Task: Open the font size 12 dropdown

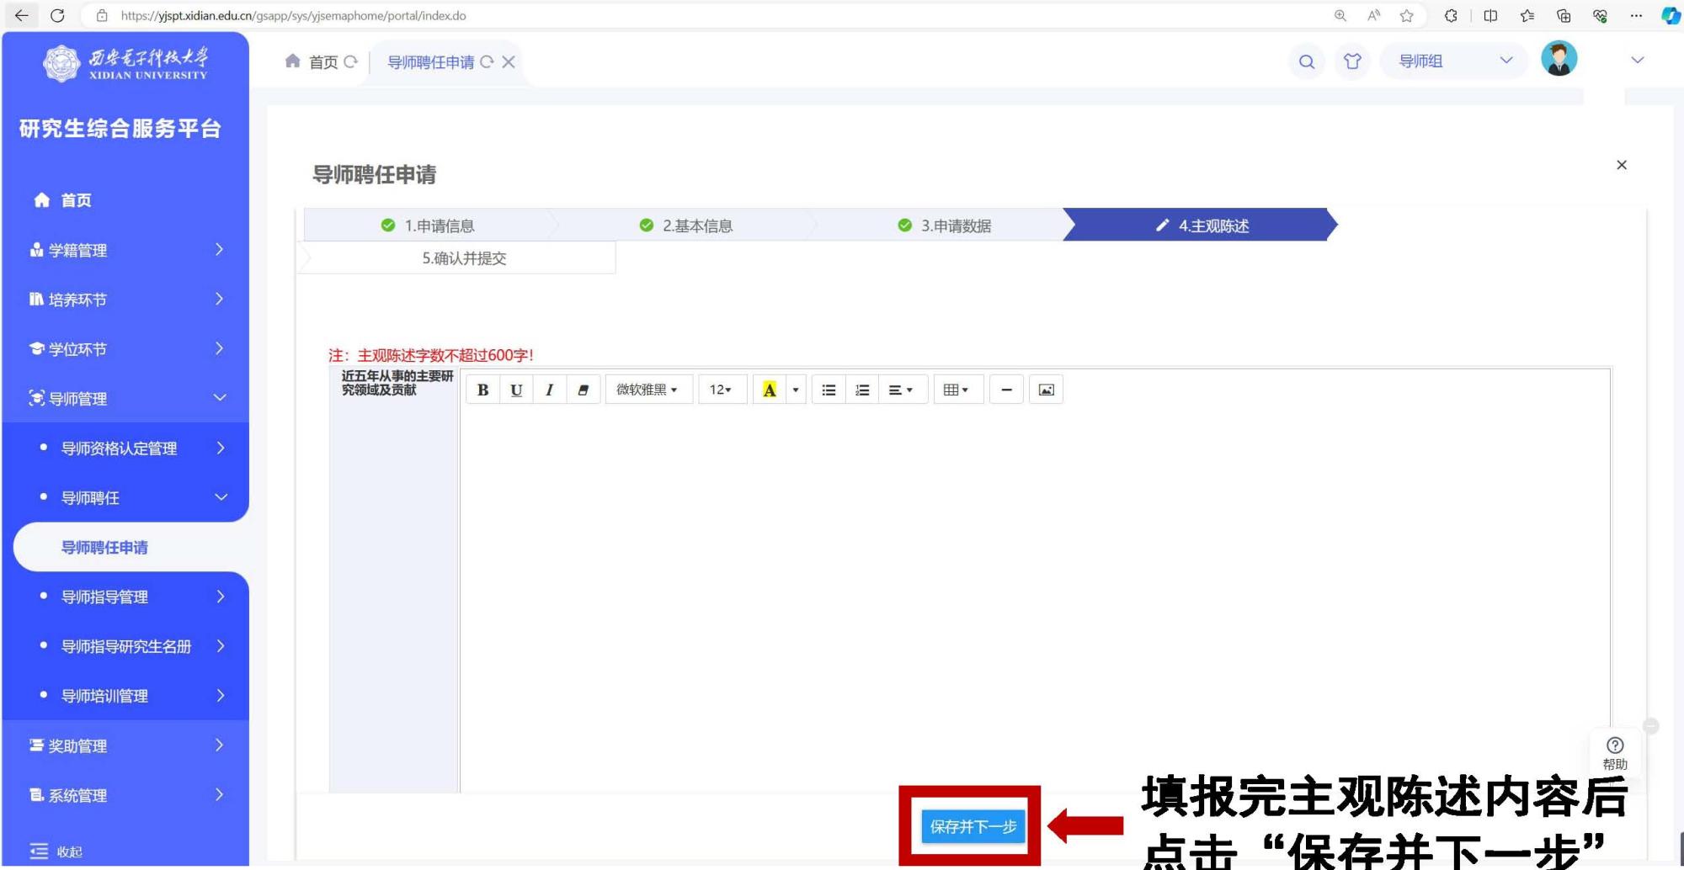Action: 721,390
